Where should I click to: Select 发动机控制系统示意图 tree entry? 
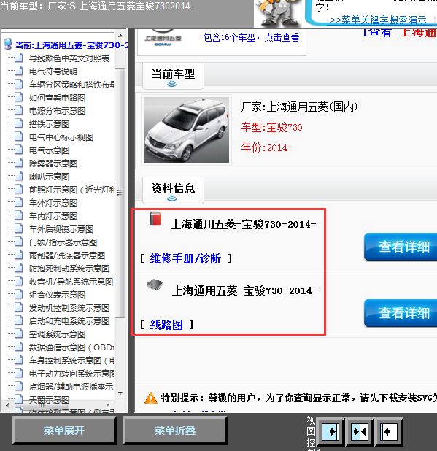(69, 308)
